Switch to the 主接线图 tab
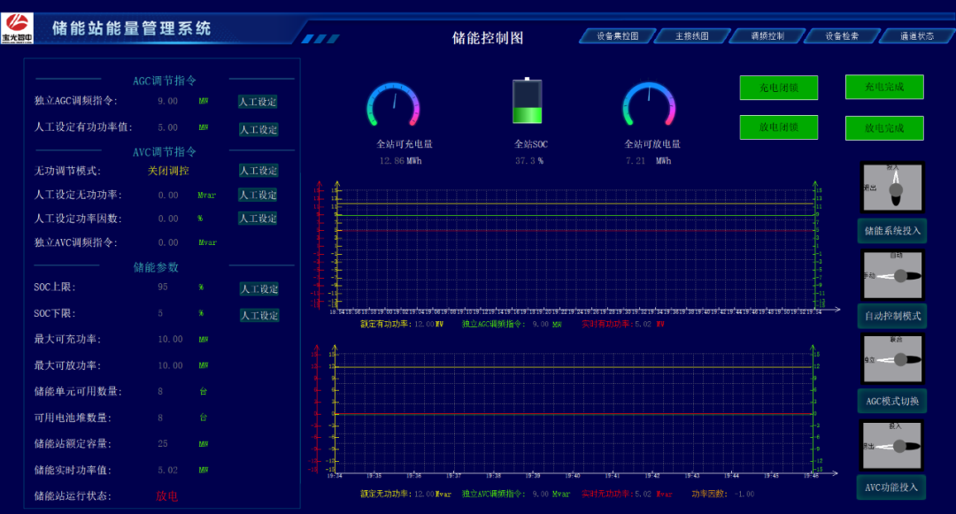Screen dimensions: 956x514 tap(691, 36)
